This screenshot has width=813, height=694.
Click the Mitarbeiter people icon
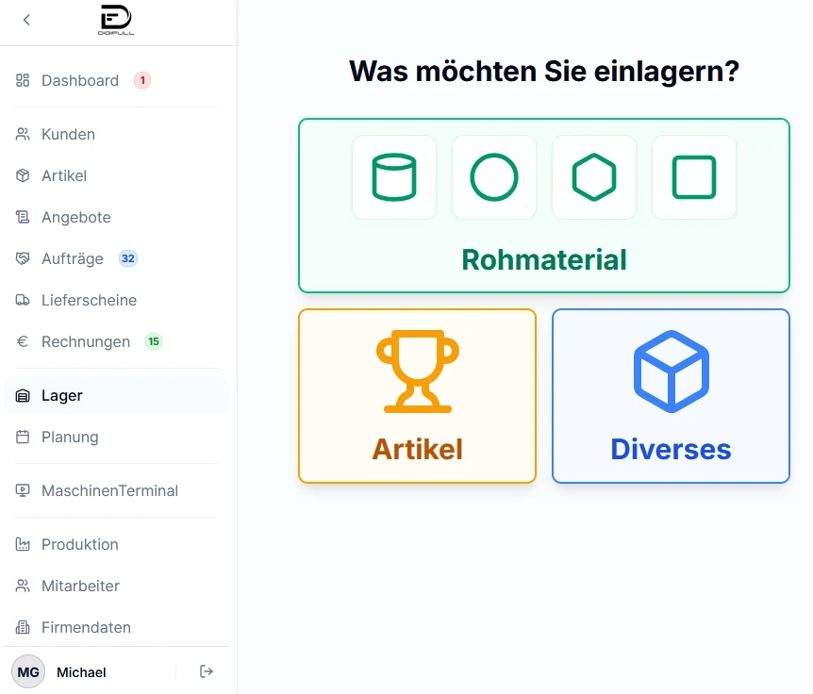[x=23, y=586]
